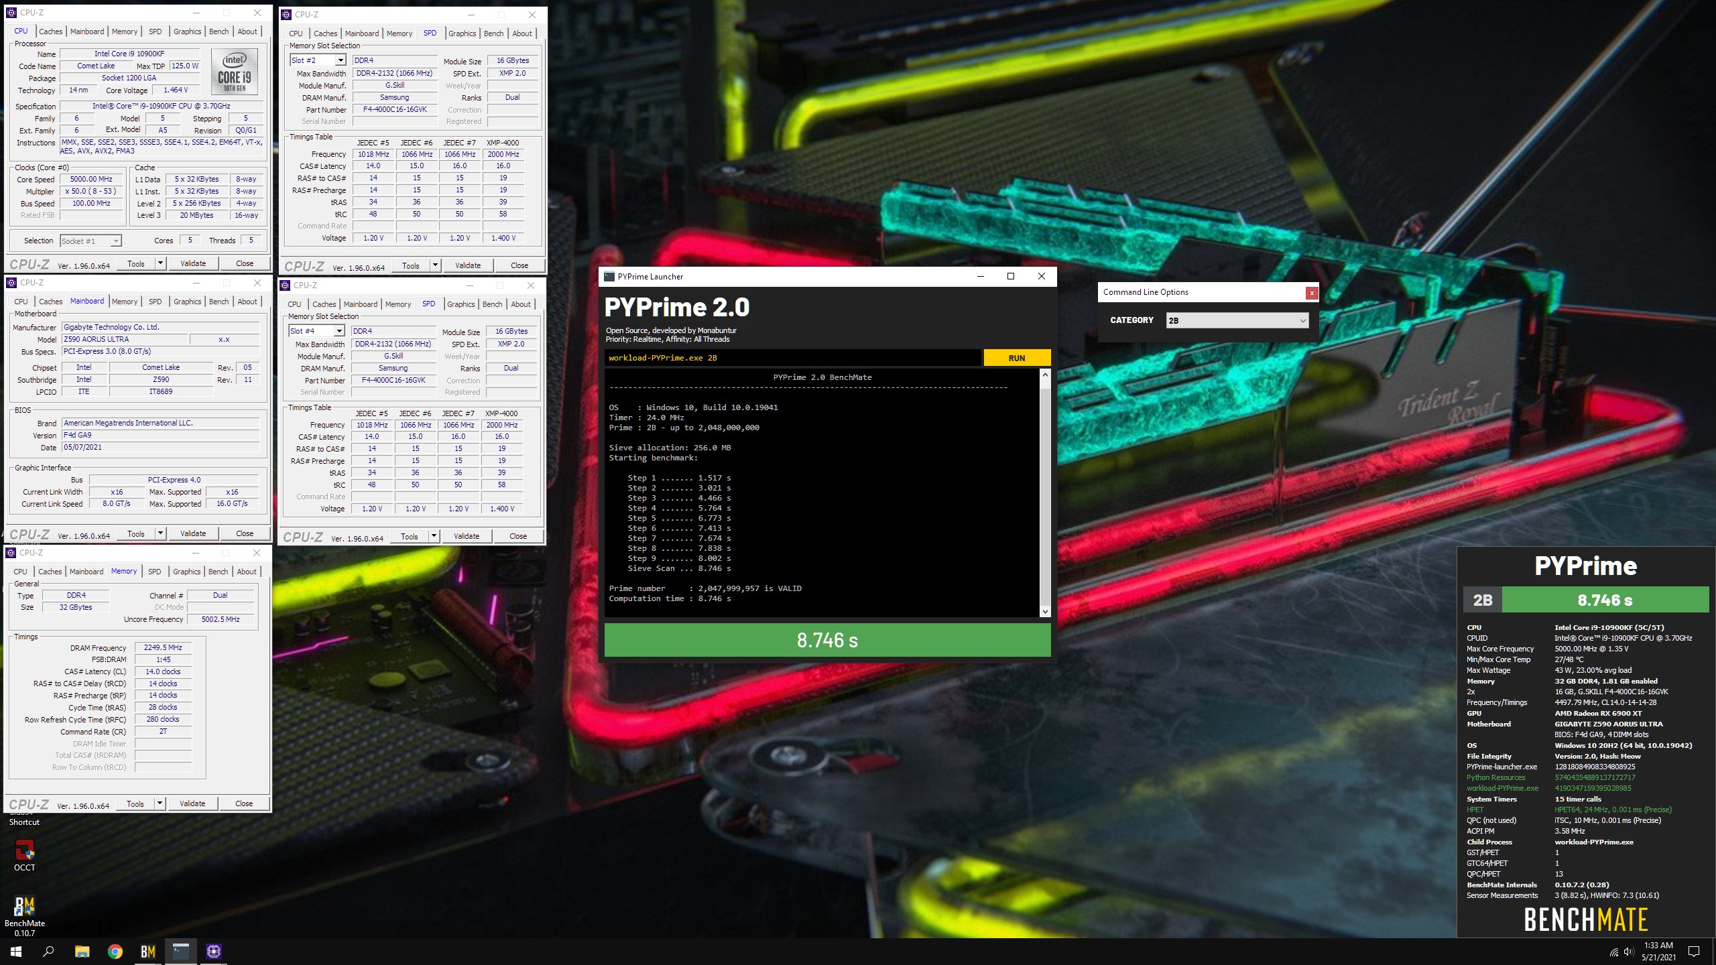The width and height of the screenshot is (1716, 965).
Task: Open File Explorer from taskbar
Action: coord(82,951)
